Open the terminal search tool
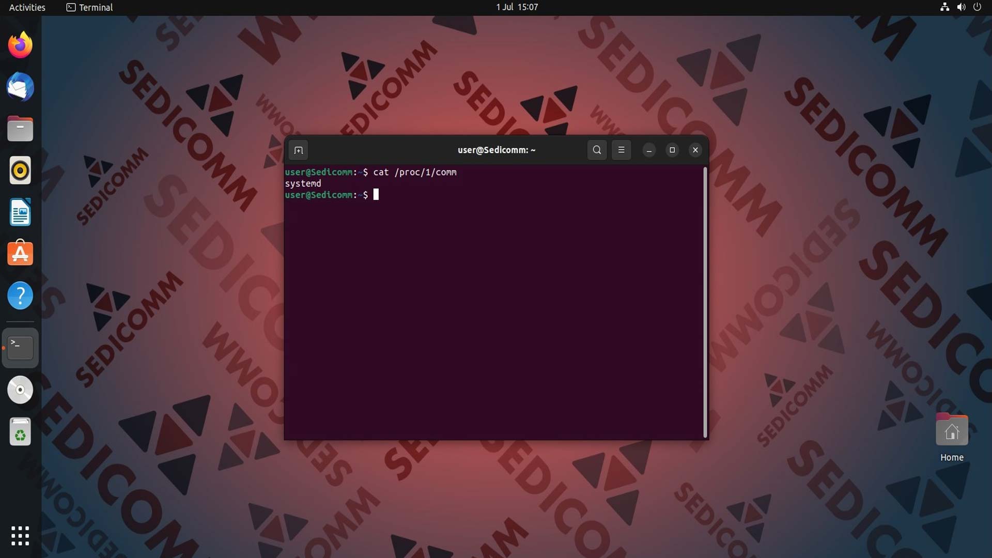The height and width of the screenshot is (558, 992). [x=597, y=150]
